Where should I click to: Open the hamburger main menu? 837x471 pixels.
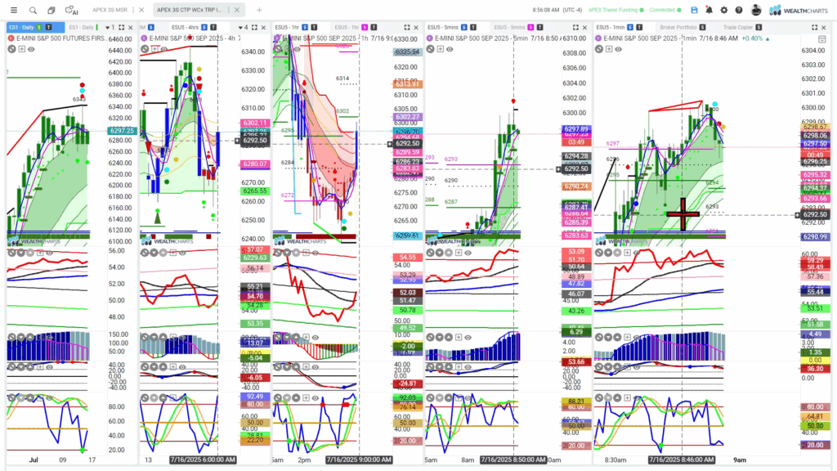click(x=14, y=10)
